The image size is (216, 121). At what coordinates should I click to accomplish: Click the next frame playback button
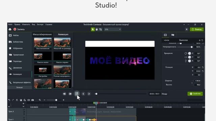[x=70, y=94]
